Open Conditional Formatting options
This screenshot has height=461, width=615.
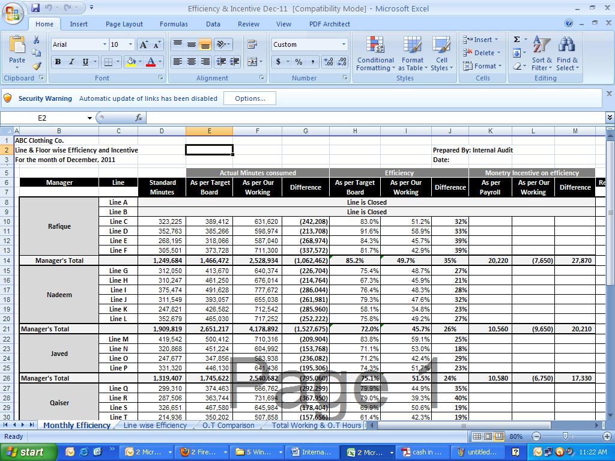[375, 54]
